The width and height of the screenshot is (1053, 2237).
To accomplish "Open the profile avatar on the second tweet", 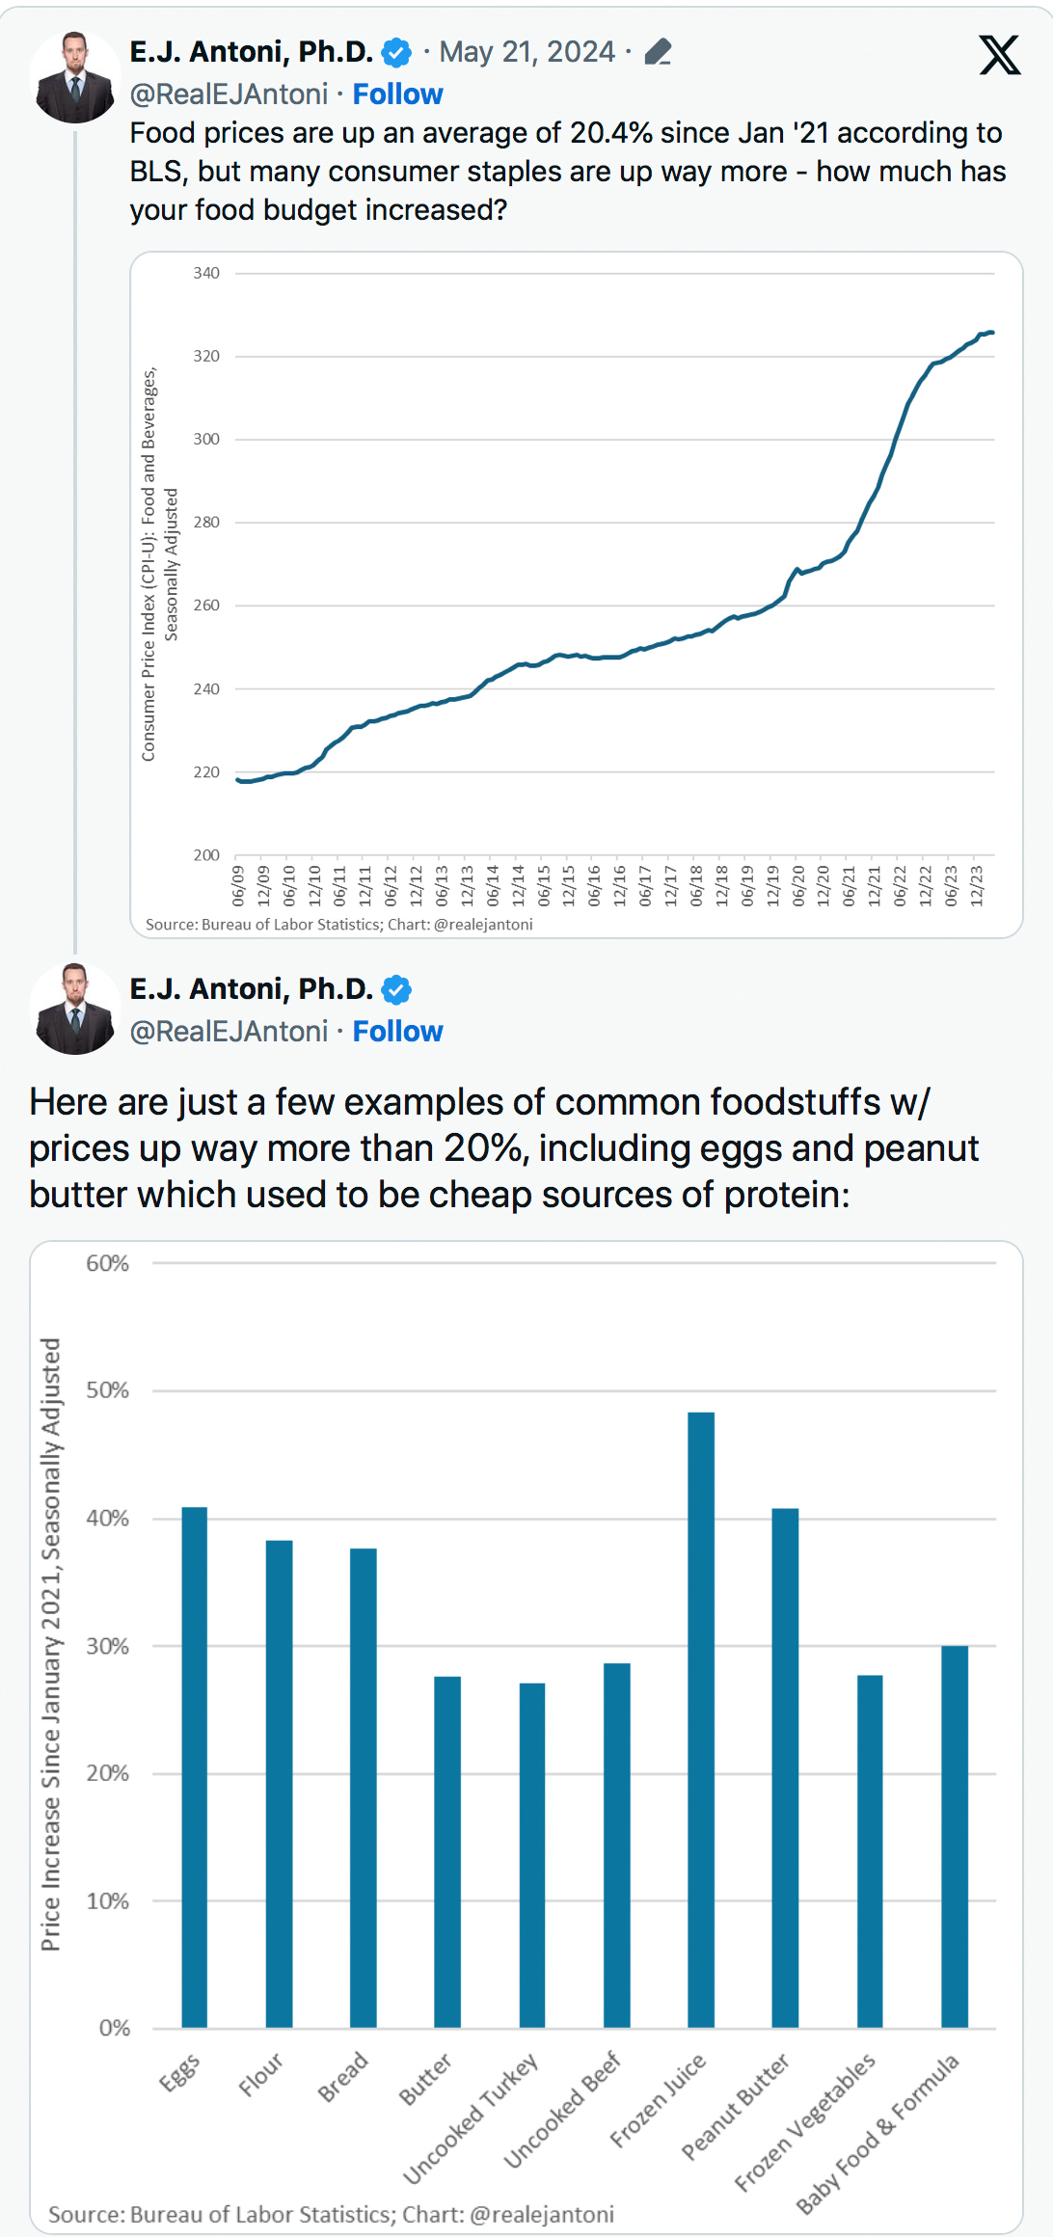I will [x=75, y=1009].
